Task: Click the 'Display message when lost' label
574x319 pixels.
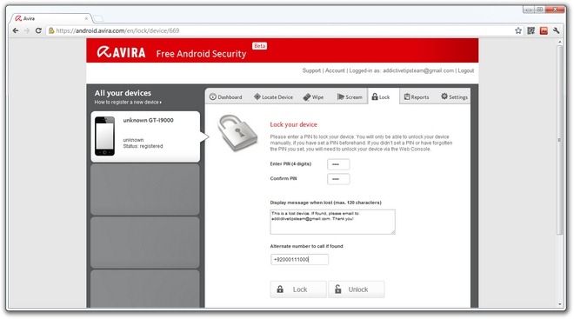Action: pyautogui.click(x=325, y=203)
